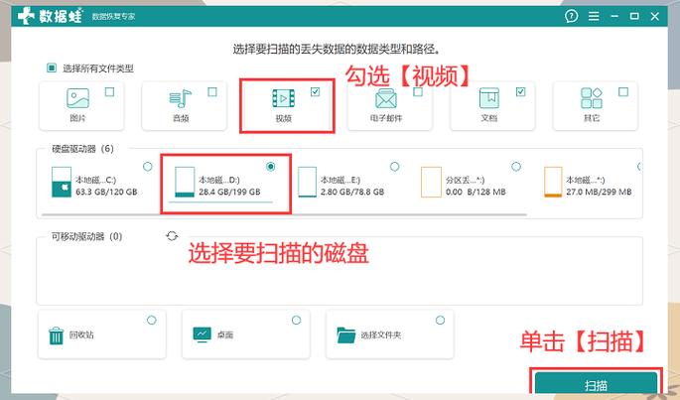Click the 其它 shapes icon
The image size is (680, 400).
[x=592, y=98]
